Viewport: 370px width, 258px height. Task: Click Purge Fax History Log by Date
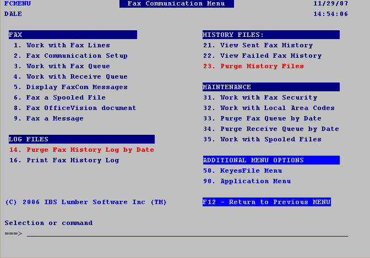[81, 150]
